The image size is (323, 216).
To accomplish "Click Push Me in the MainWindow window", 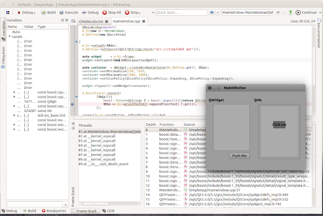I will [239, 155].
